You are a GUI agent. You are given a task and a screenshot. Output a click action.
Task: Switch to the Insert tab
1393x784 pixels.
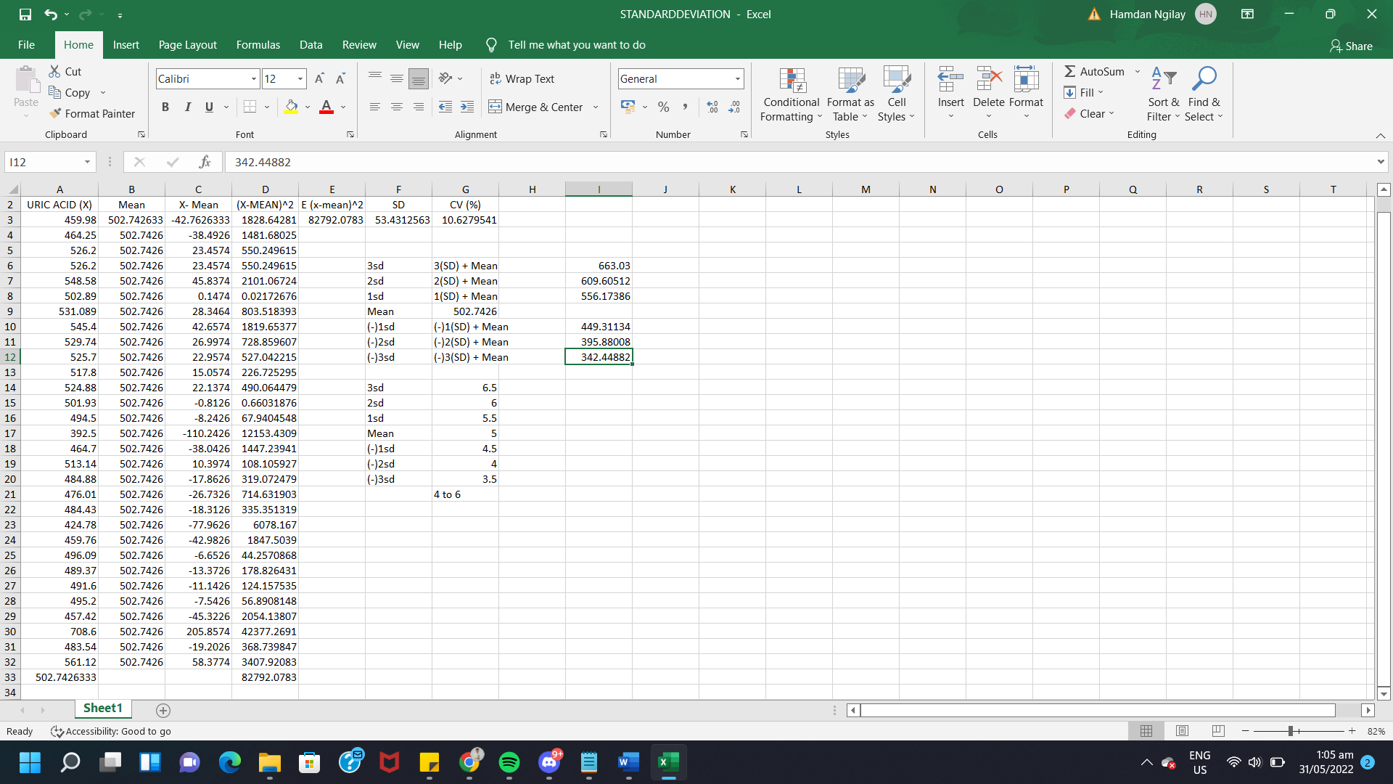(x=126, y=45)
